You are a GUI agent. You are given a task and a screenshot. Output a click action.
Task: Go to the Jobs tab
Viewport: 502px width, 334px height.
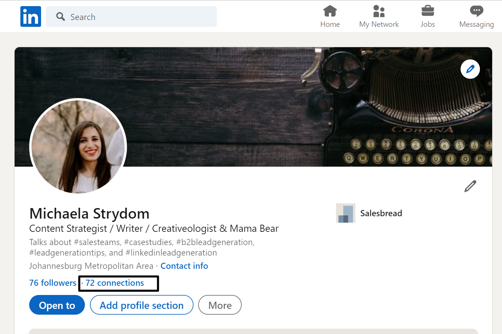pyautogui.click(x=428, y=17)
